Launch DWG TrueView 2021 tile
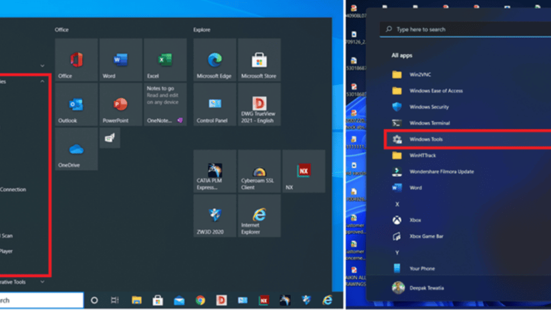Screen dimensions: 551x310 click(259, 104)
